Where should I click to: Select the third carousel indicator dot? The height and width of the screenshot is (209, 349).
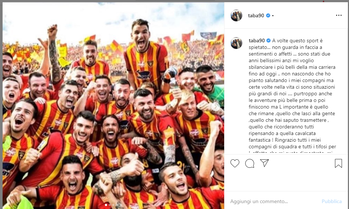pos(113,205)
